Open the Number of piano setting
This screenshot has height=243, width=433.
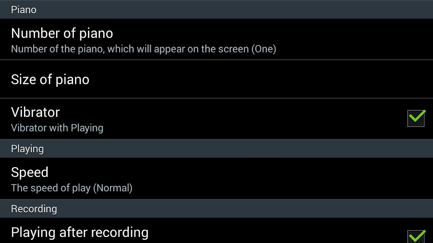point(62,33)
